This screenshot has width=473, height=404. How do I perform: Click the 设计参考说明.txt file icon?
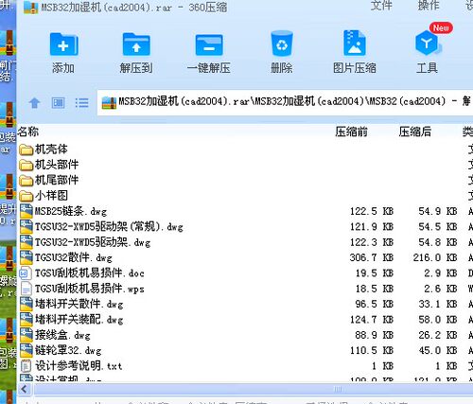[26, 366]
